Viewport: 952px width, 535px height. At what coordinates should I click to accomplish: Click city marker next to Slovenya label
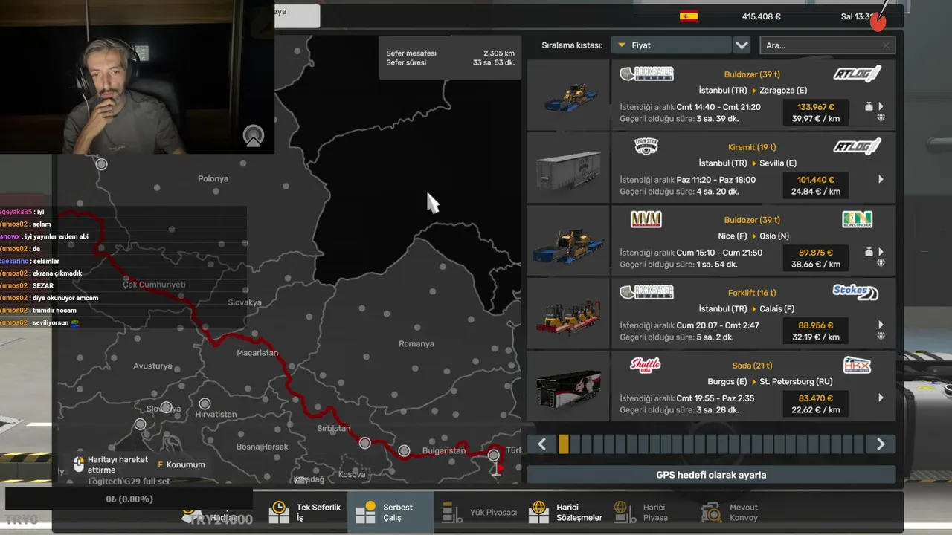coord(166,408)
